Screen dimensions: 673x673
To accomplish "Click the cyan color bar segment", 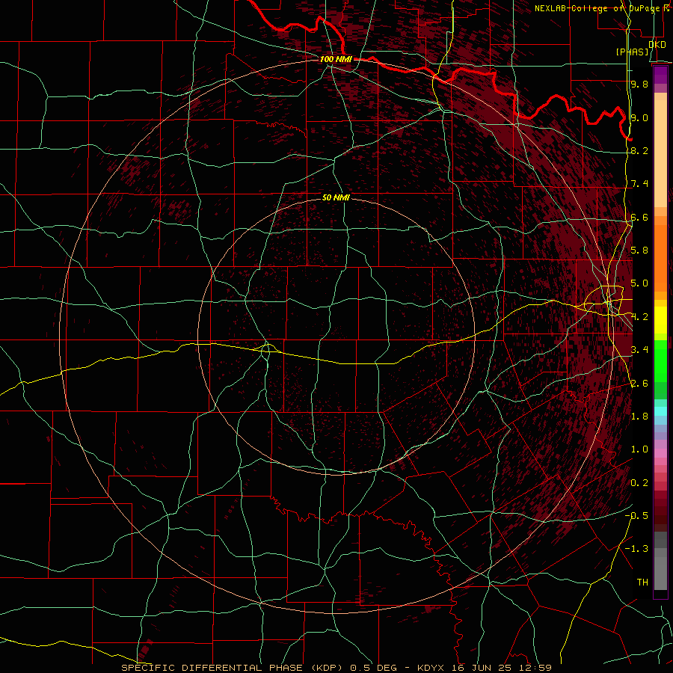I will tap(660, 411).
